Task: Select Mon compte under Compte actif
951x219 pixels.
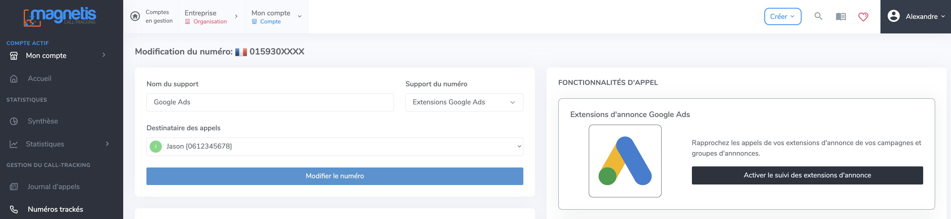Action: 46,56
